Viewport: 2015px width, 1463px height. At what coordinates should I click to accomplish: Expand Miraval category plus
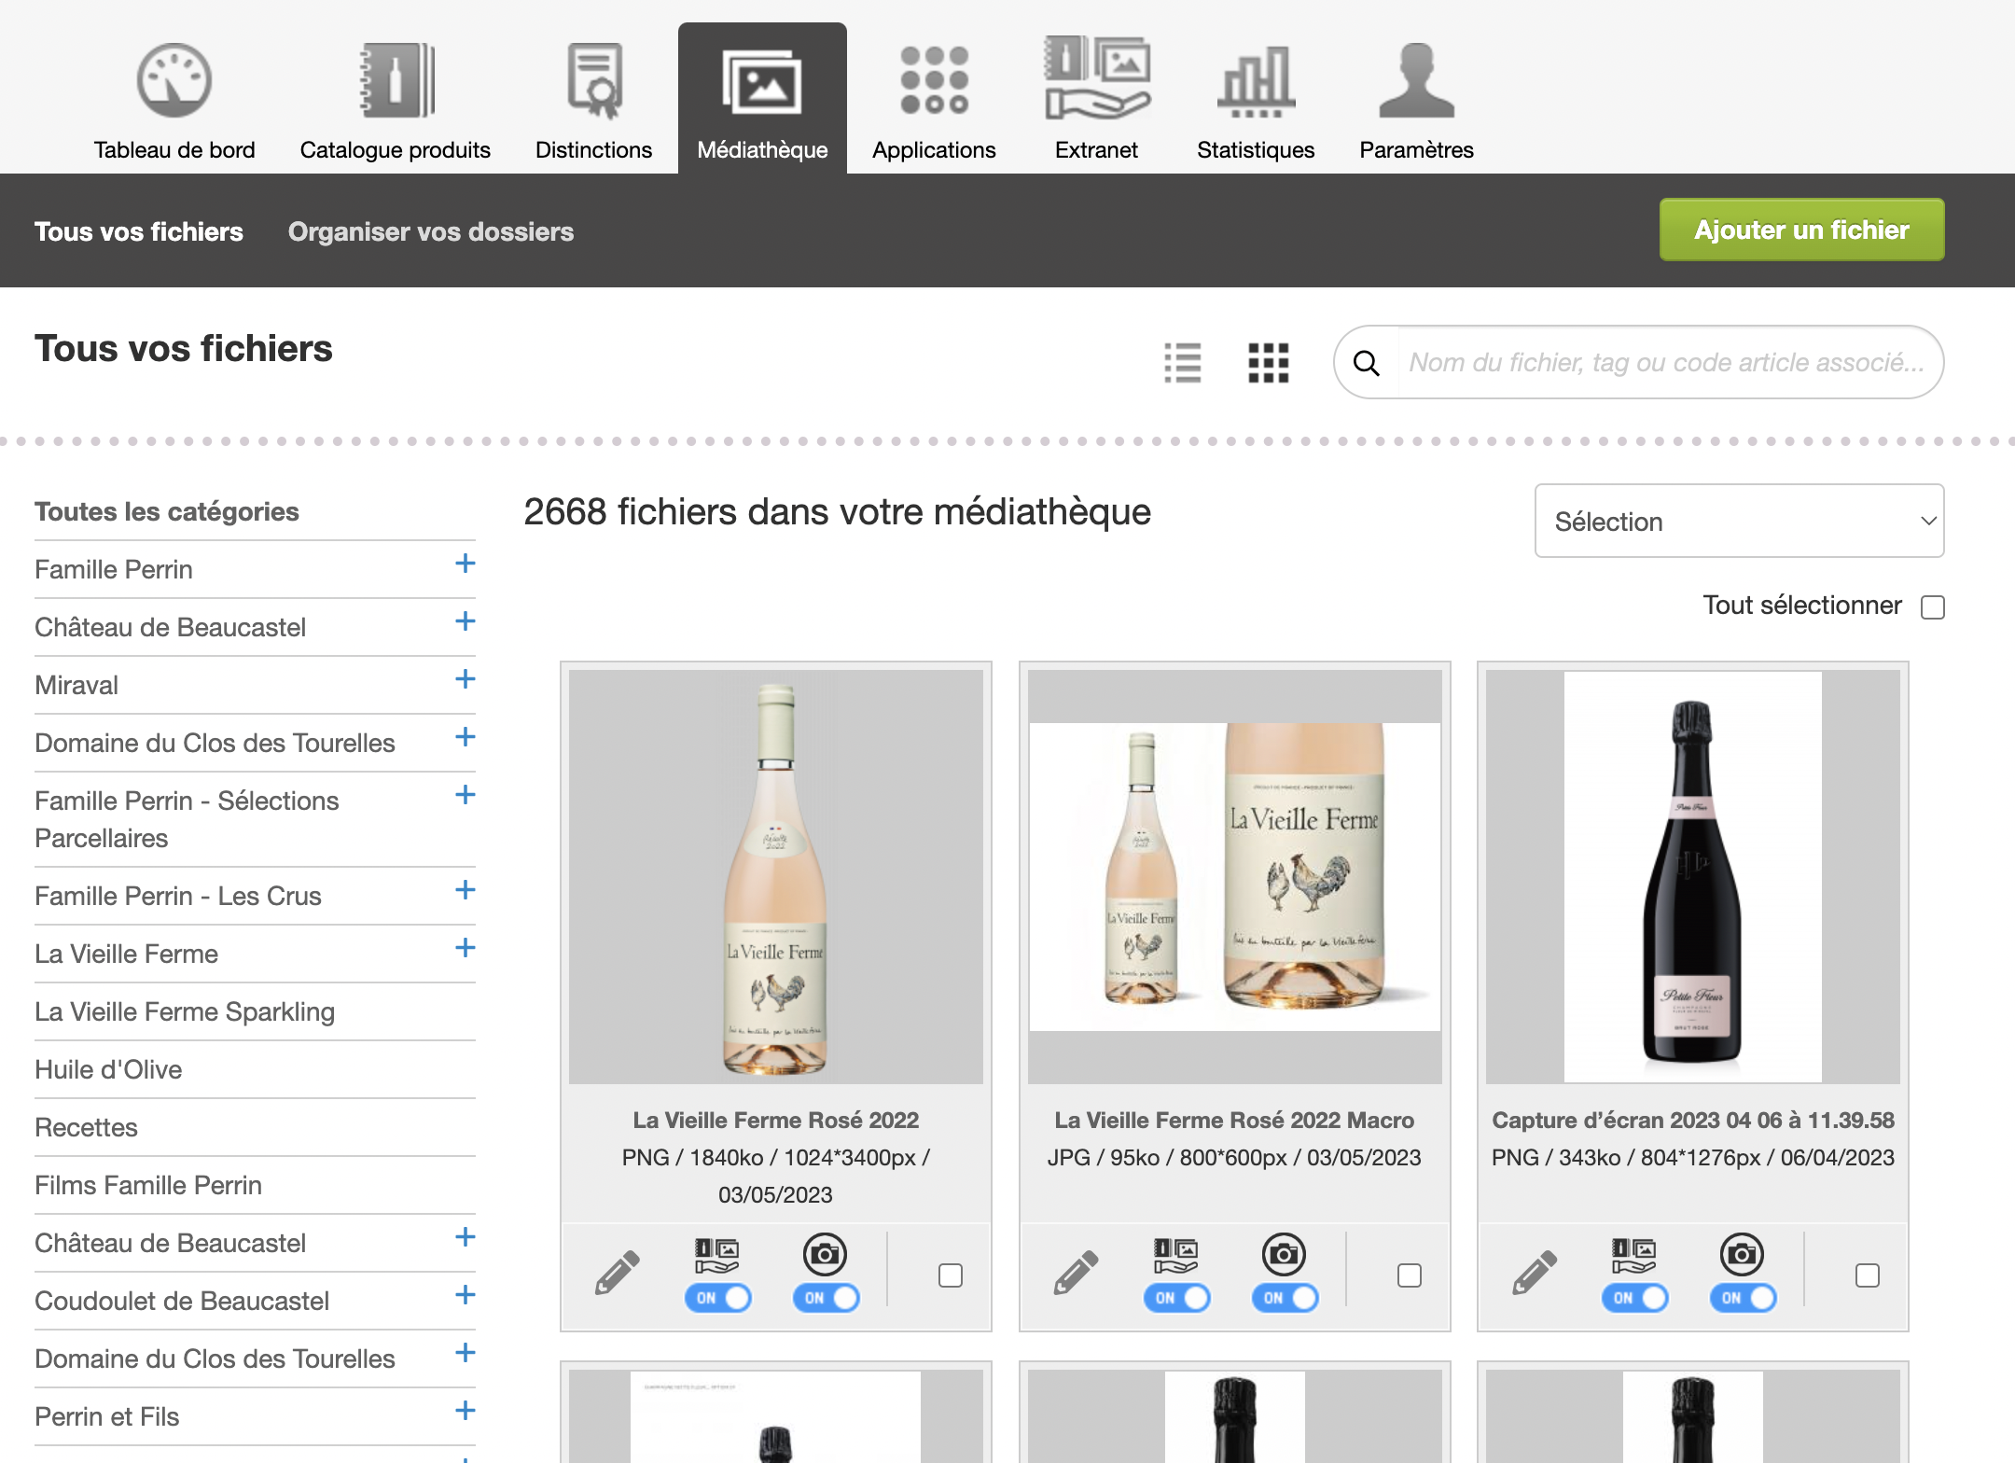[x=466, y=679]
